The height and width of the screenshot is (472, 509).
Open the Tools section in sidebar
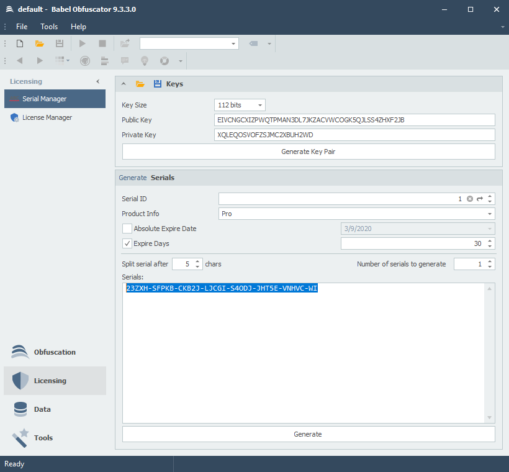(55, 438)
